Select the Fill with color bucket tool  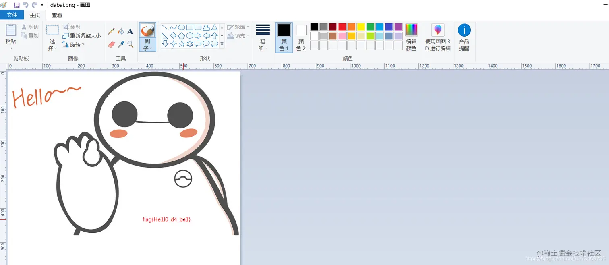click(121, 31)
